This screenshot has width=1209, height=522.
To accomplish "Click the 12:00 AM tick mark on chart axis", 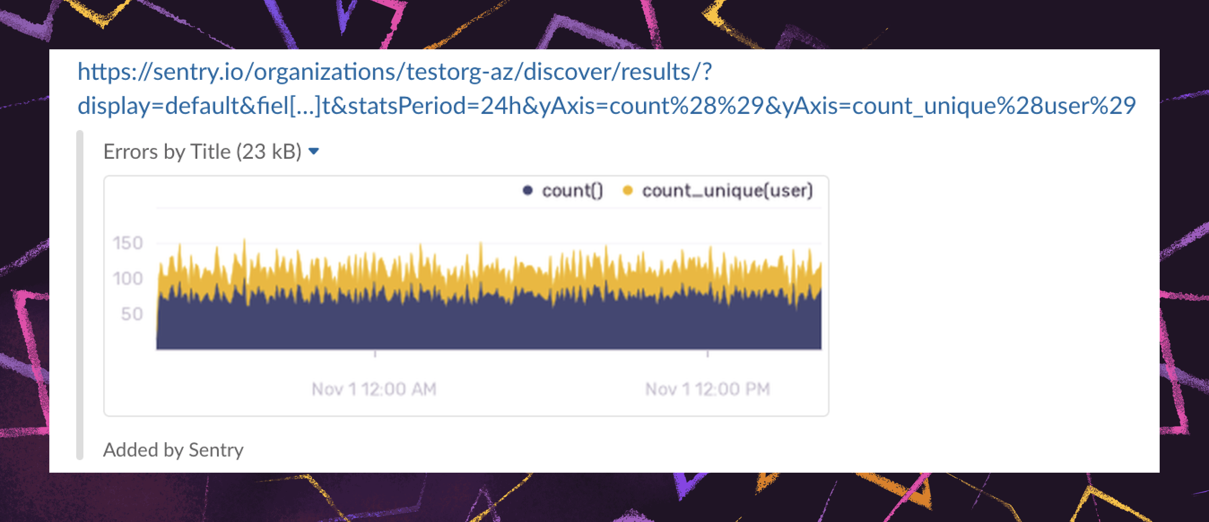I will 375,354.
